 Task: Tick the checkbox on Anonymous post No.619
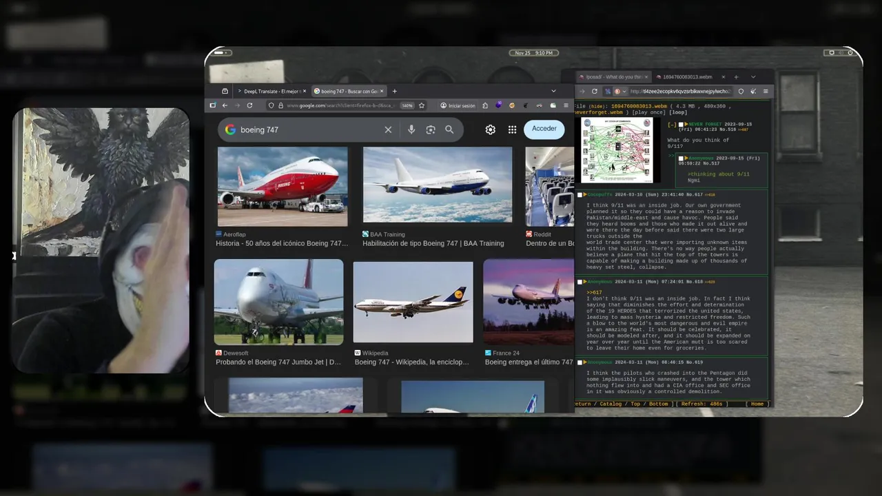point(580,362)
